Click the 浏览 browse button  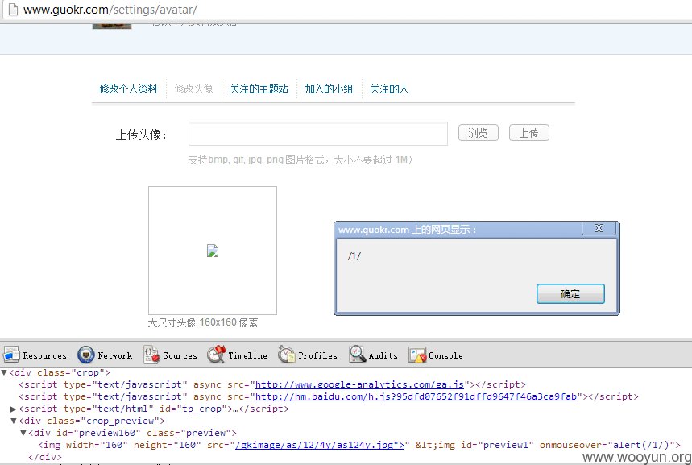pos(479,132)
